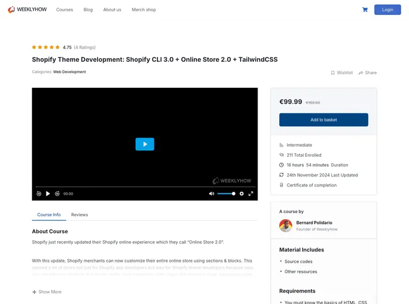Screen dimensions: 409x304
Task: Click the Login button
Action: 387,9
